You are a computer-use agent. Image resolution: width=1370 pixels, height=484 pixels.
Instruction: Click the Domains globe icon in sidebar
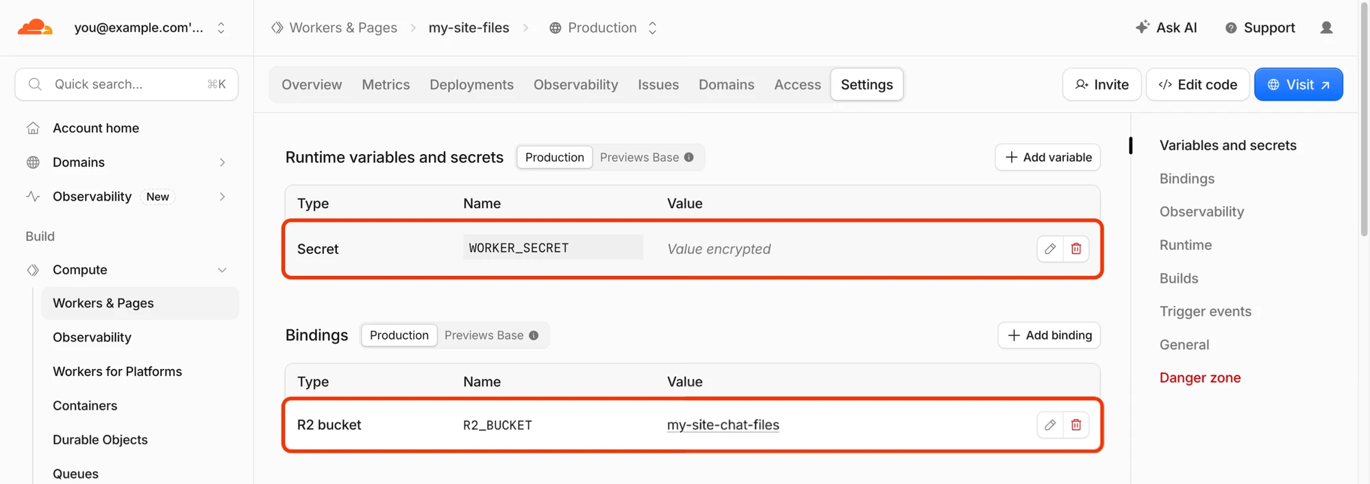point(33,162)
